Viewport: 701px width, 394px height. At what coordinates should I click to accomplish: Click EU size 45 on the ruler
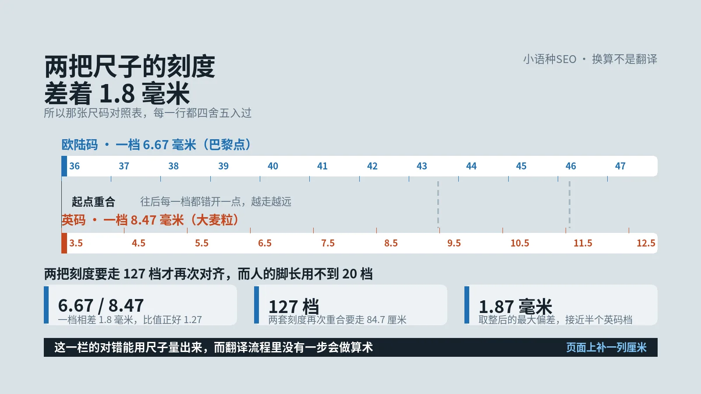pos(521,166)
